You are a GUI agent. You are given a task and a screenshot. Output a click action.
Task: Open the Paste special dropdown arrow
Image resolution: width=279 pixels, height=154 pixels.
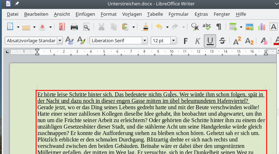click(133, 27)
